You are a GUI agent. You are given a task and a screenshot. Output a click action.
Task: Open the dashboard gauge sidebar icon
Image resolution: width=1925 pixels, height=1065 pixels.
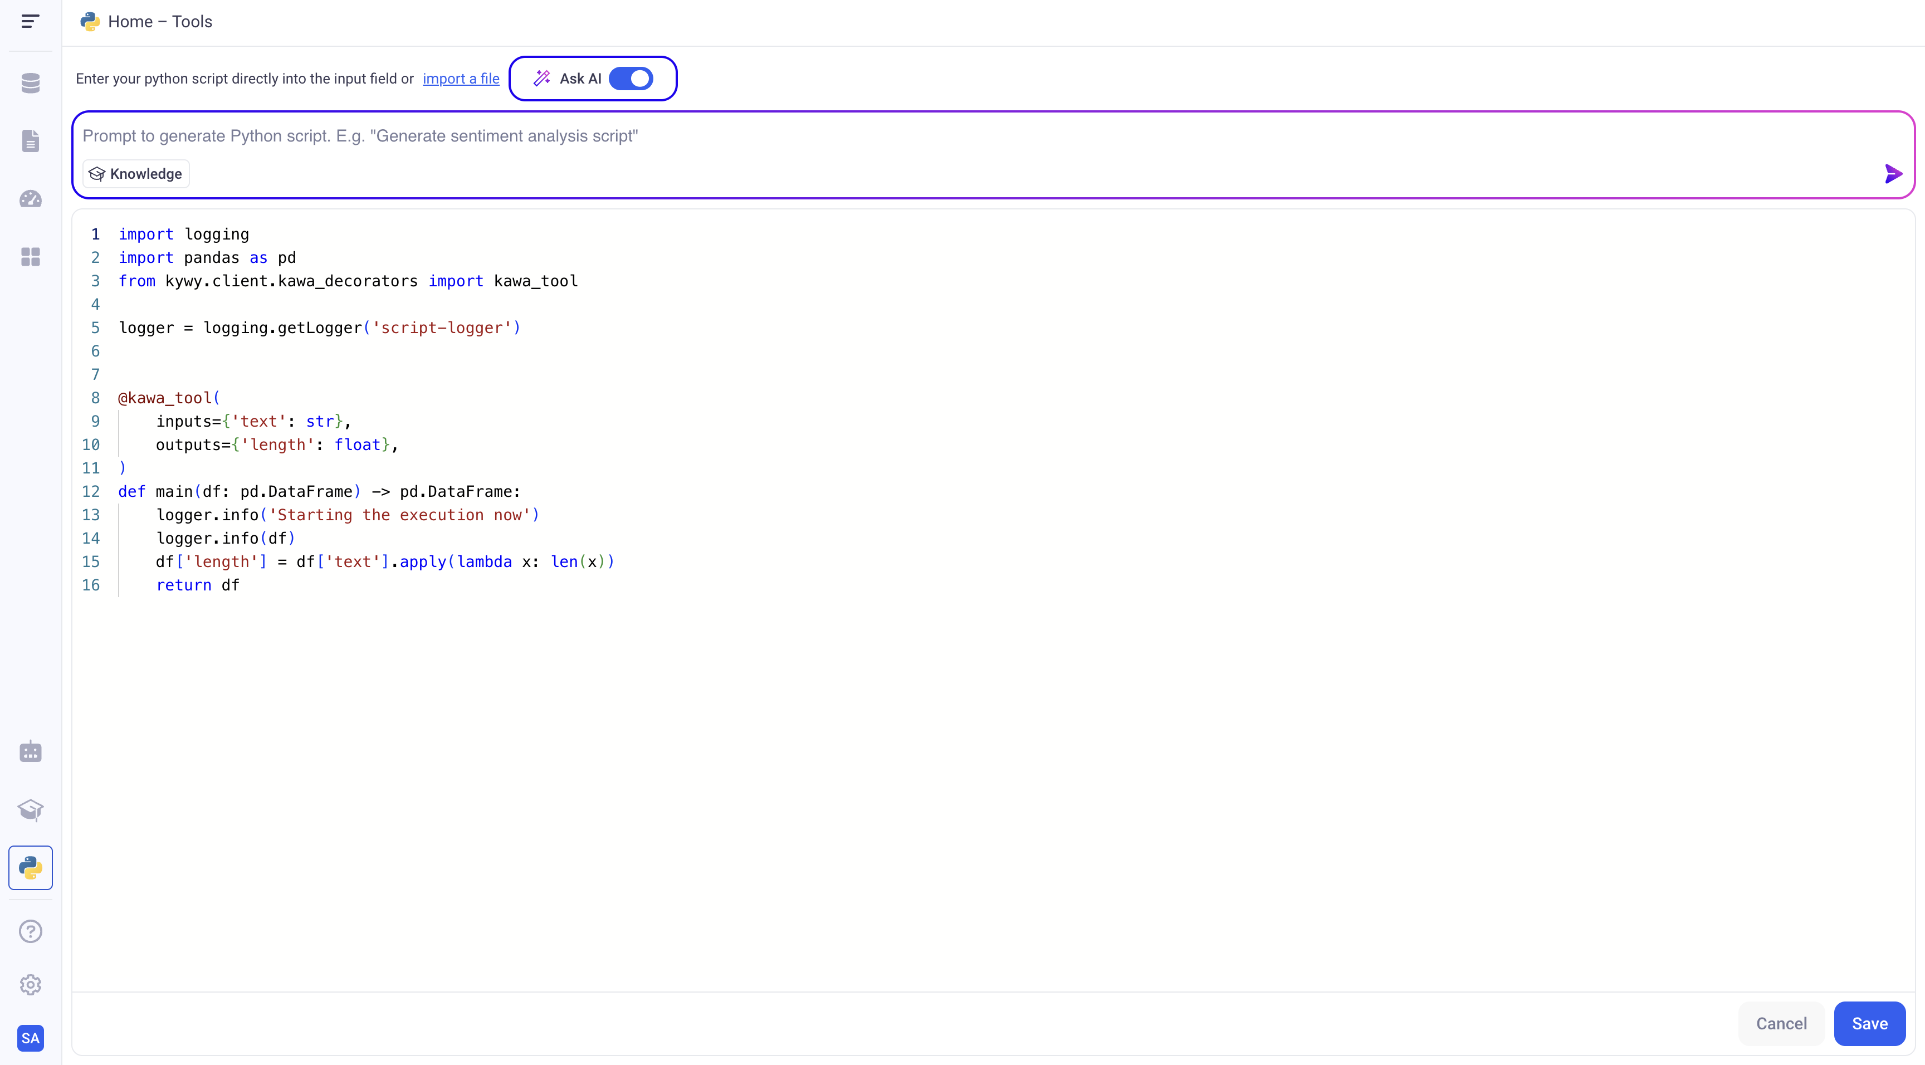[31, 199]
